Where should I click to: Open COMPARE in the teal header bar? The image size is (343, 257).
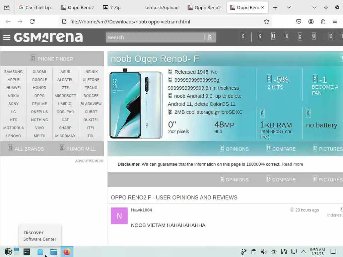(281, 149)
